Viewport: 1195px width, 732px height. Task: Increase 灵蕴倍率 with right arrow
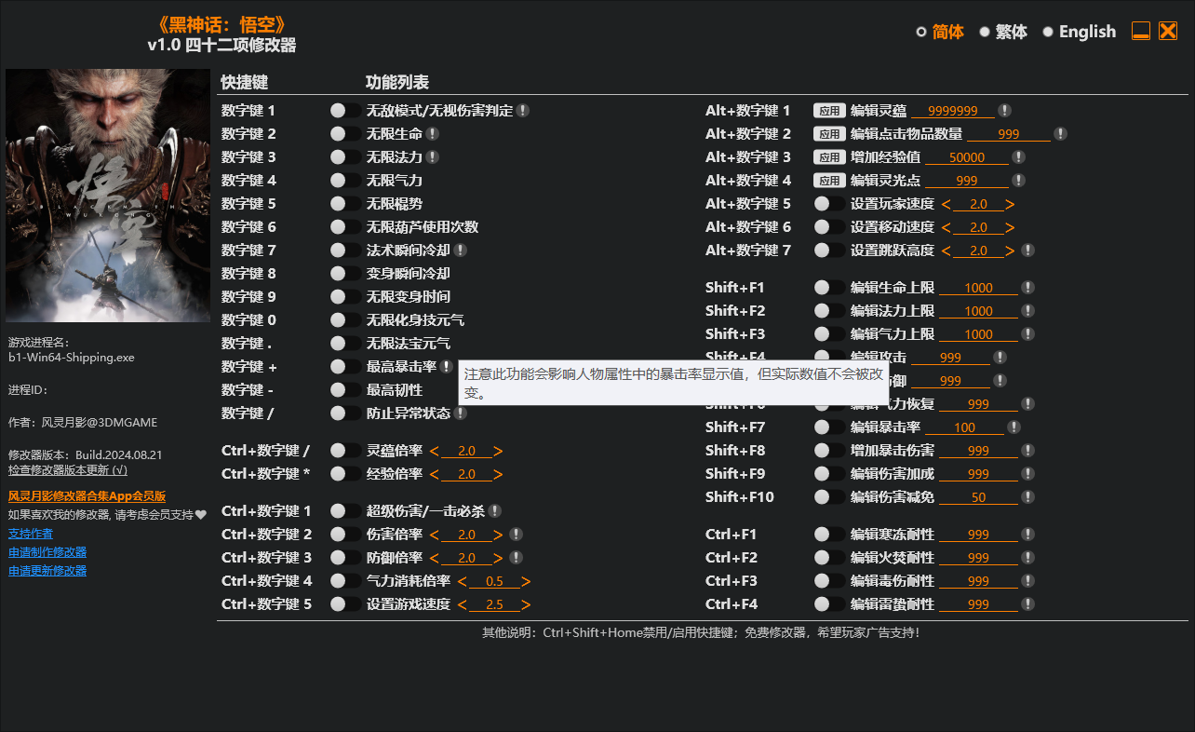tap(498, 451)
